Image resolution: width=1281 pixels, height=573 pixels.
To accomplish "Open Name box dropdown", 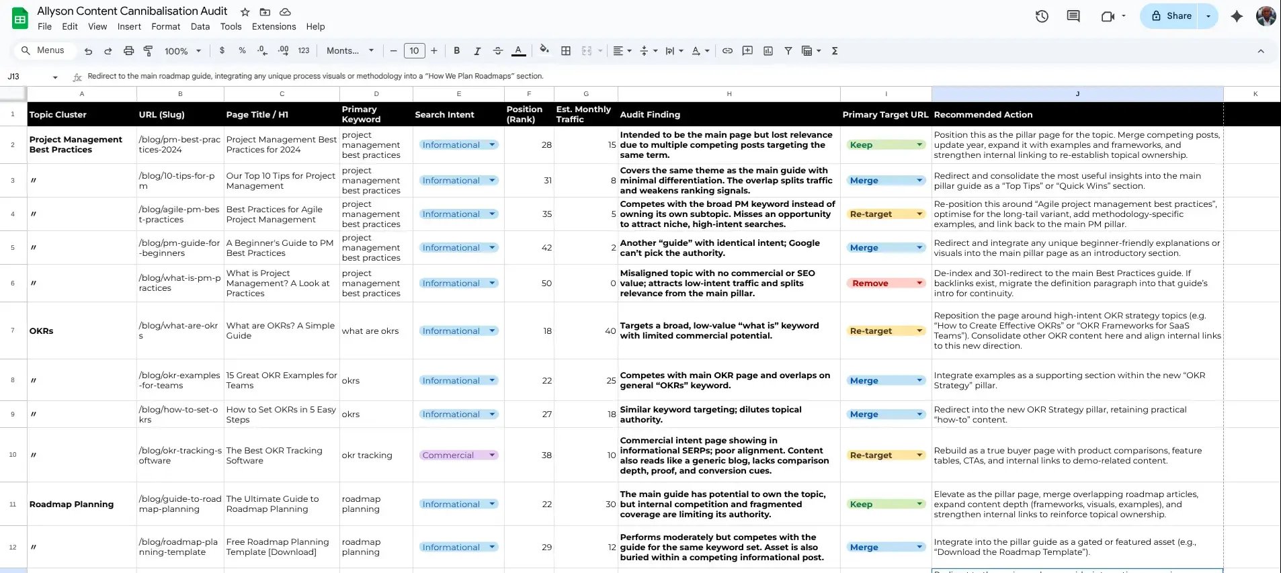I will pos(55,77).
